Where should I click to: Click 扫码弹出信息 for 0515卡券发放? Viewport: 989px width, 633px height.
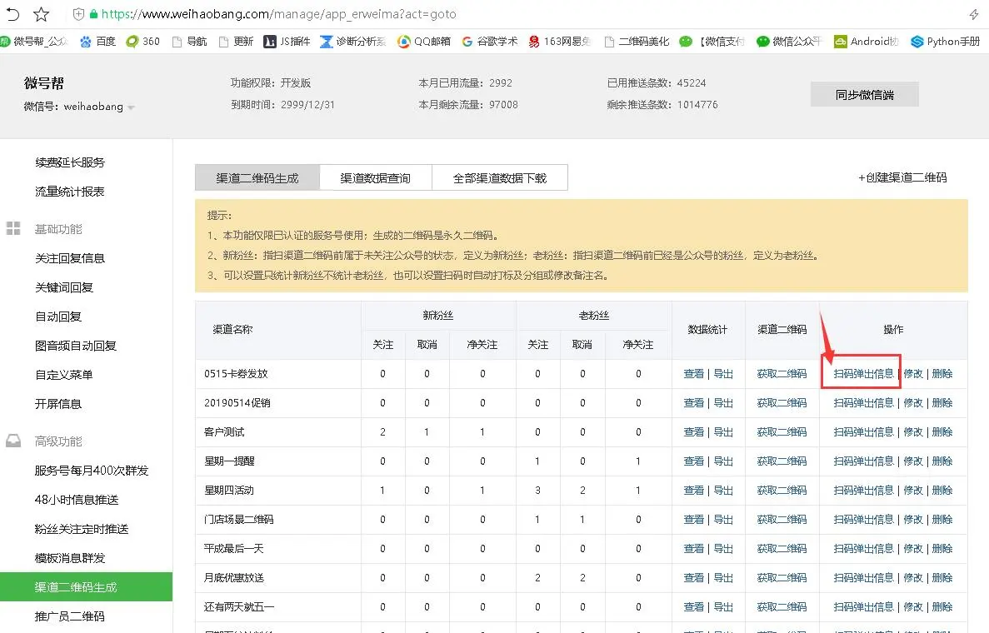[863, 374]
